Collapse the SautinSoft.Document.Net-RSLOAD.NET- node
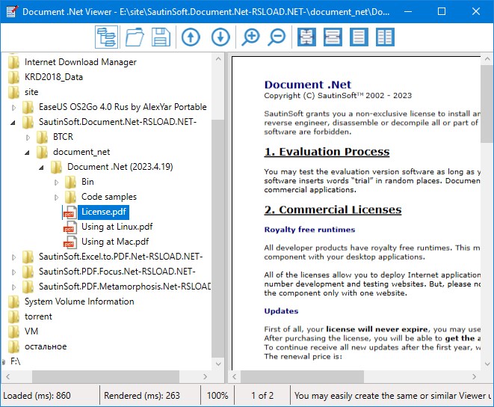 pos(13,123)
